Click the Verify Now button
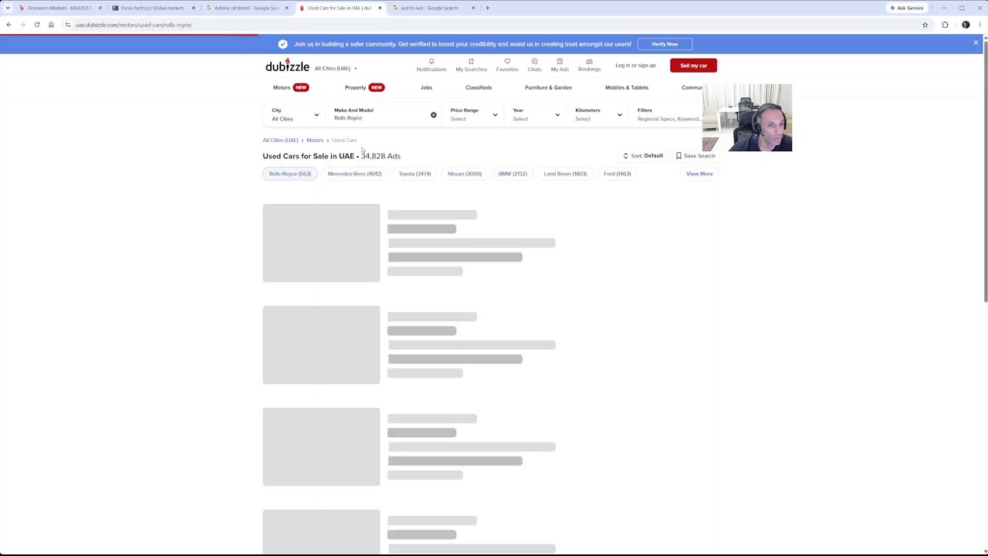The height and width of the screenshot is (556, 988). click(665, 44)
